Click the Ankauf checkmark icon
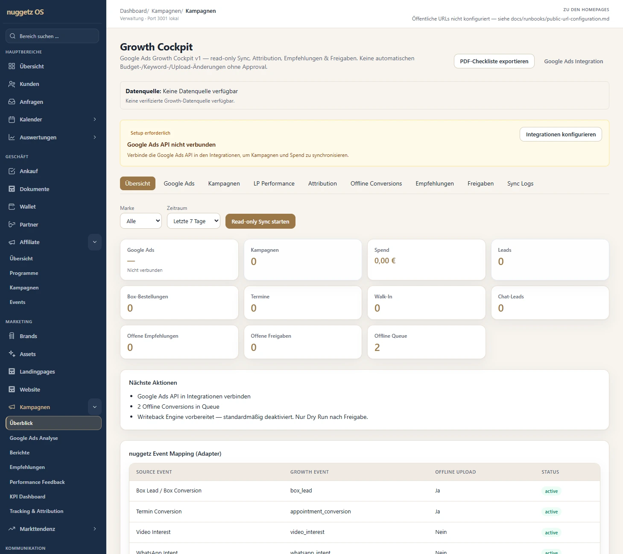This screenshot has height=554, width=623. (x=12, y=171)
